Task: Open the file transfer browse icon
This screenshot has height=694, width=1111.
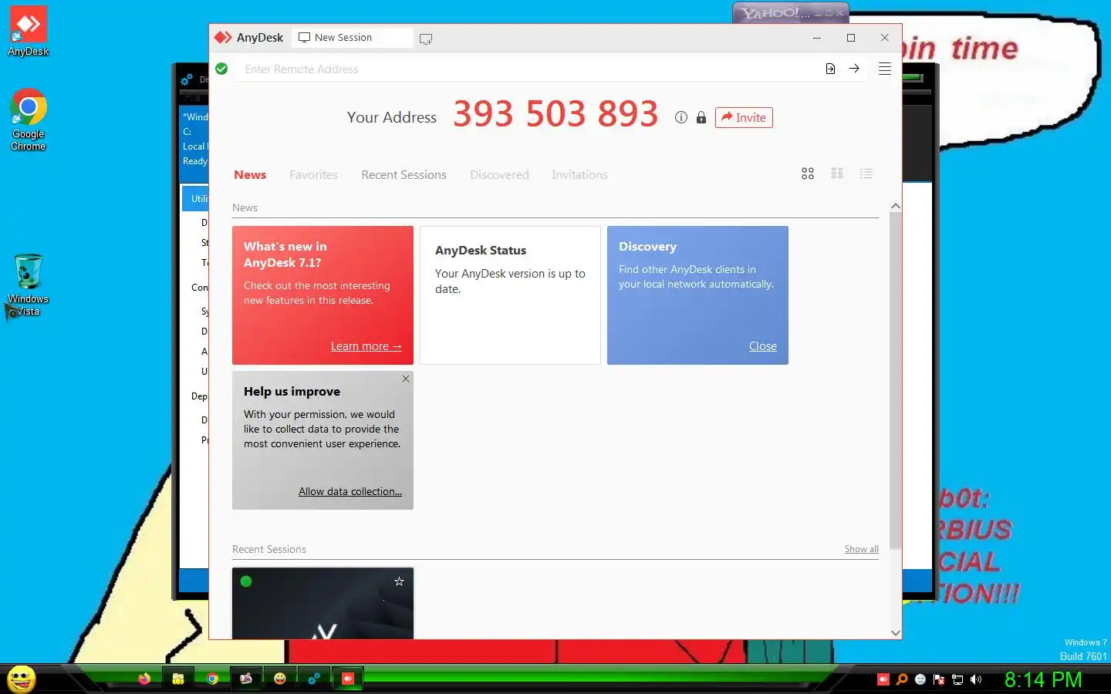Action: pyautogui.click(x=830, y=69)
